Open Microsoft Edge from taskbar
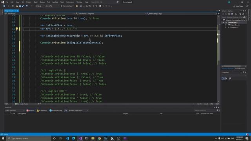The image size is (251, 141). [x=74, y=138]
